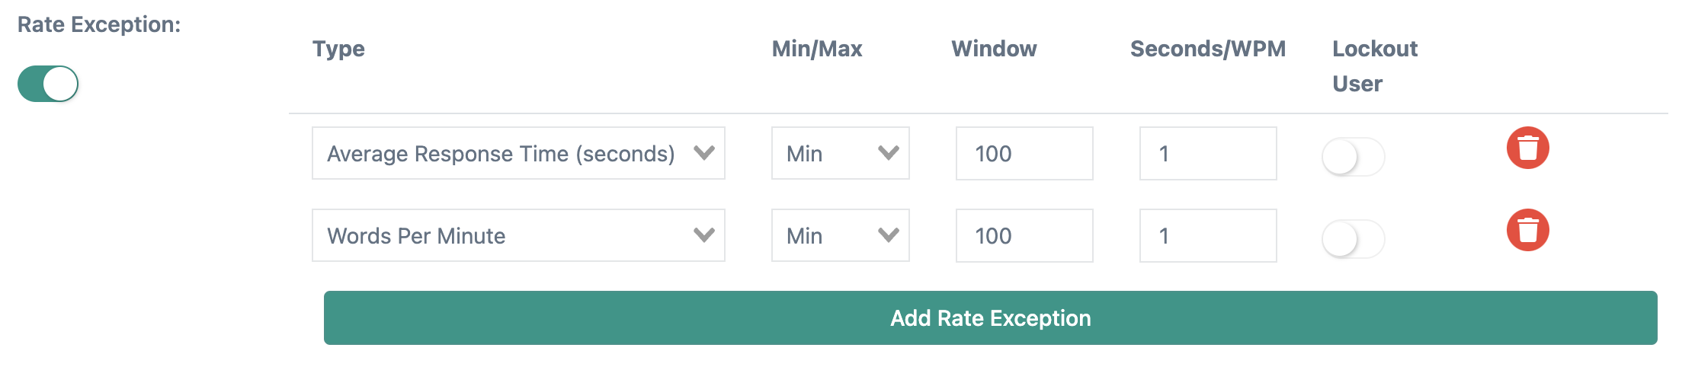Click the Seconds/WPM column header
Viewport: 1695px width, 370px height.
pyautogui.click(x=1207, y=49)
